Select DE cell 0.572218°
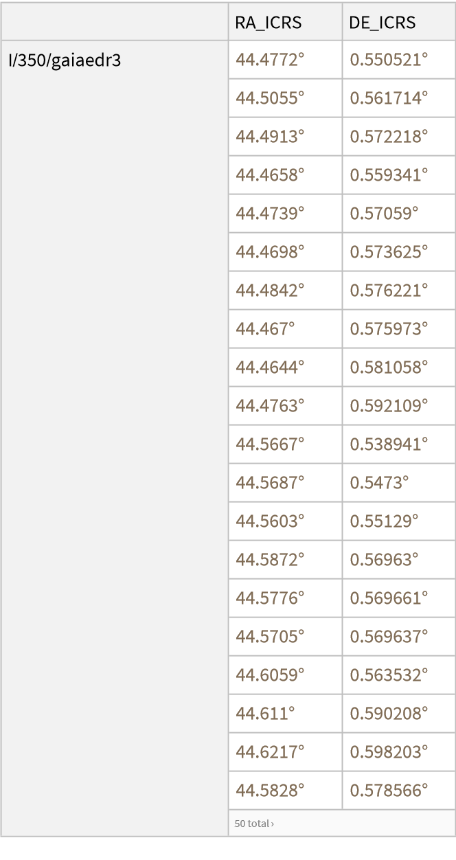Viewport: 456px width, 860px height. (x=389, y=137)
